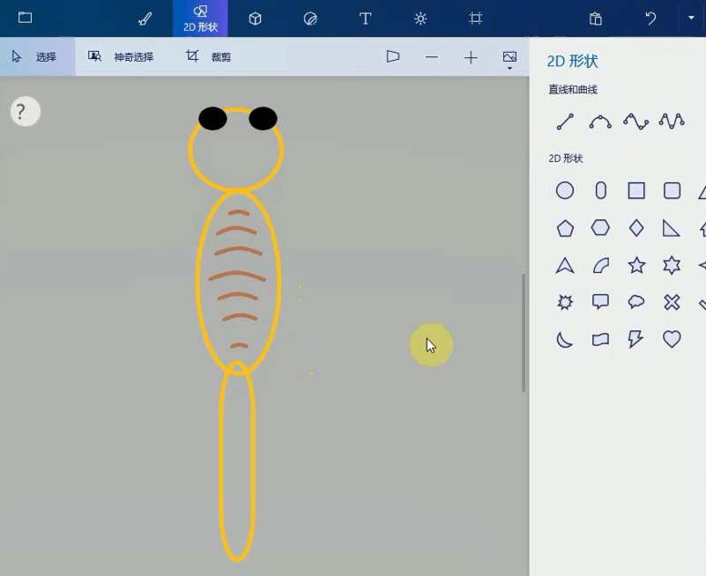The width and height of the screenshot is (706, 576).
Task: Select the straight line tool
Action: (x=565, y=122)
